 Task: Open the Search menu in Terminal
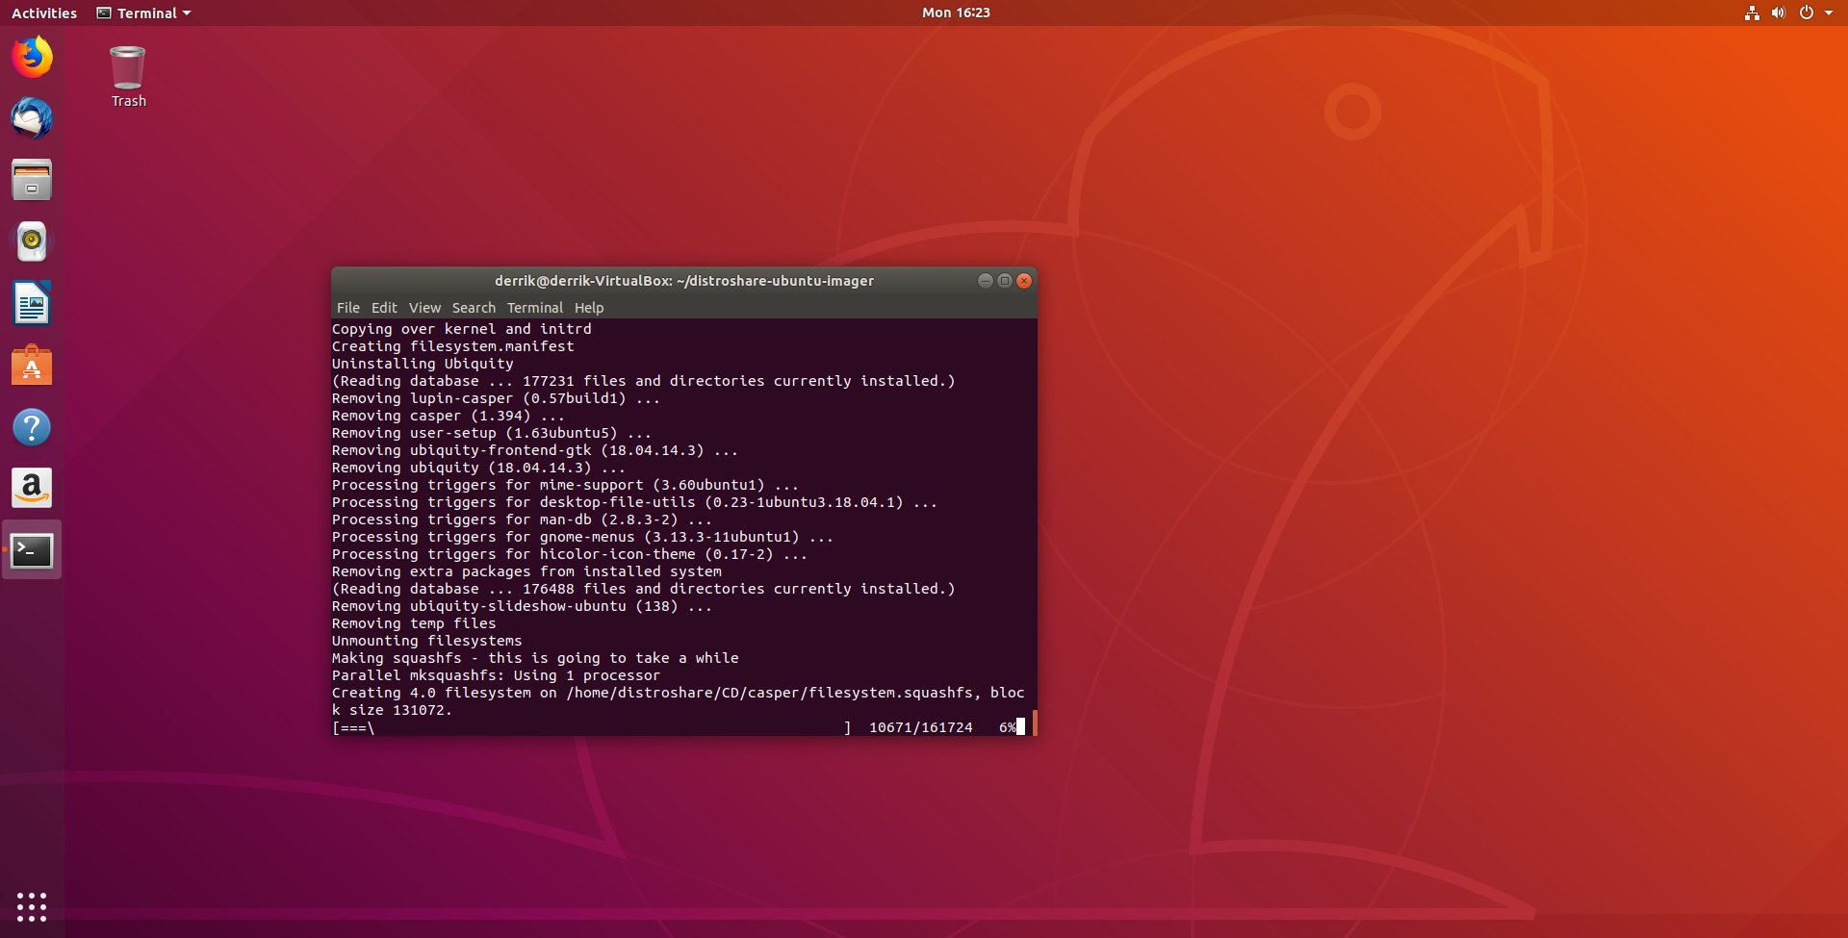(x=473, y=308)
